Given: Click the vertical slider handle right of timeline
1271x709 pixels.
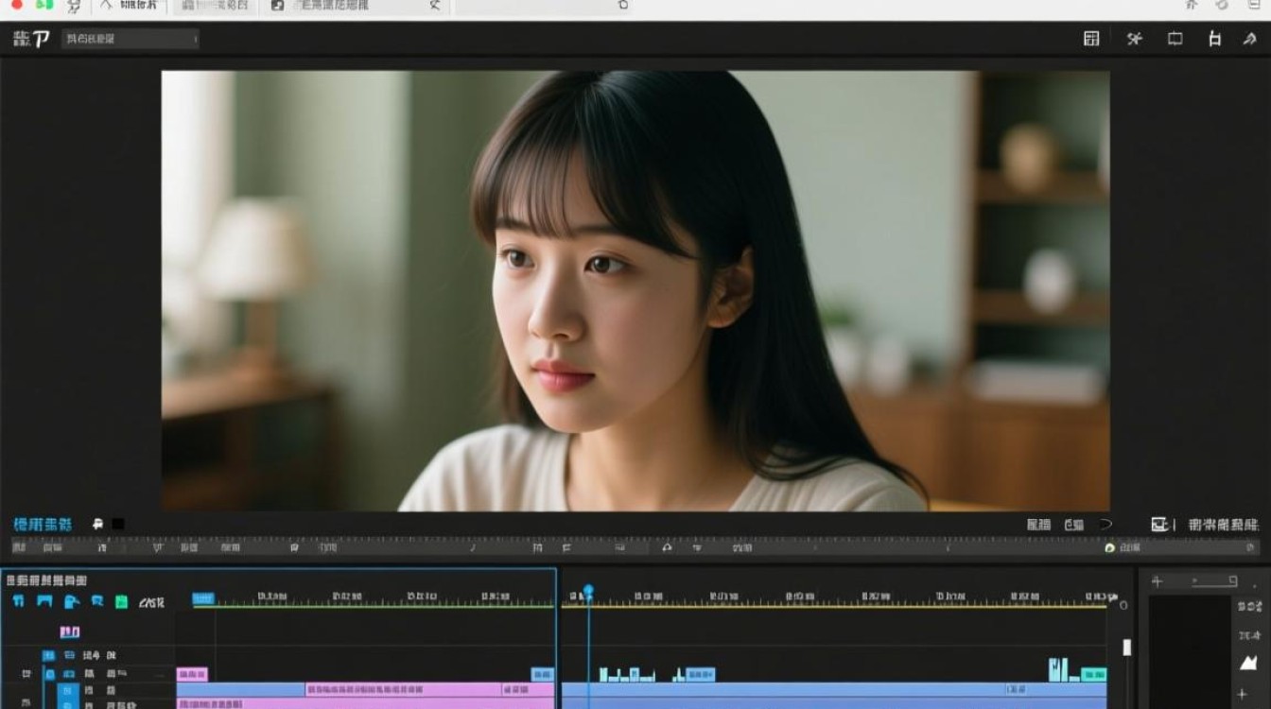Looking at the screenshot, I should pos(1126,648).
